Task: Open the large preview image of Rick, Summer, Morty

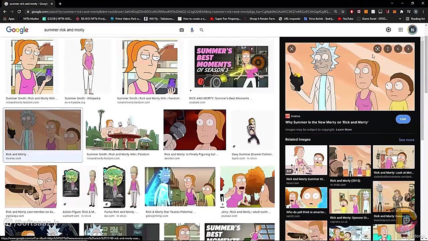Action: [x=350, y=77]
